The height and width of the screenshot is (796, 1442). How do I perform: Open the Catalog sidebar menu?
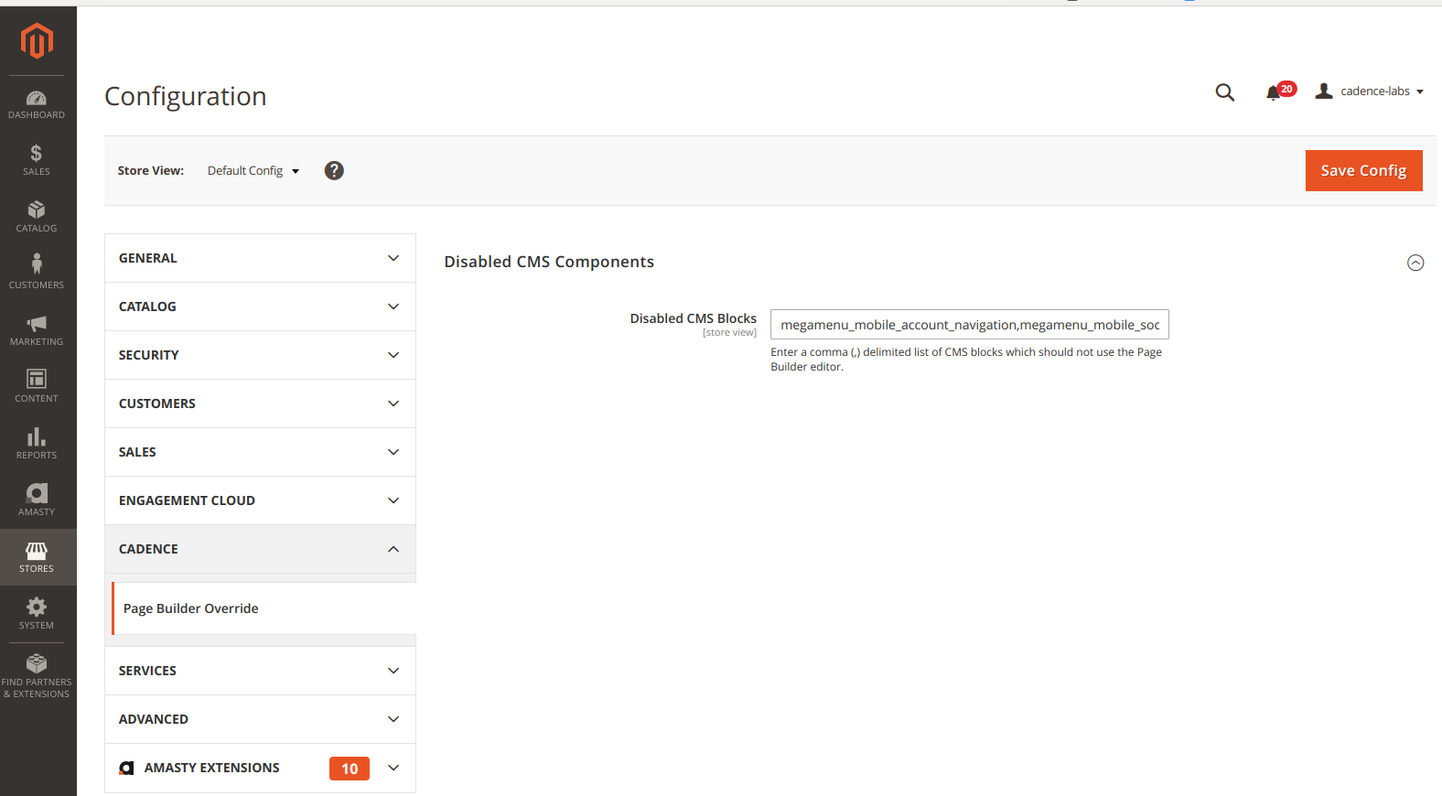click(x=37, y=217)
